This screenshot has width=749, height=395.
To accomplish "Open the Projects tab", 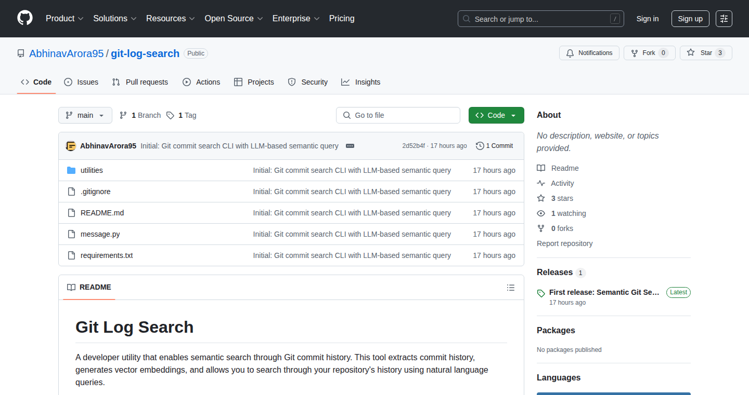I will 254,82.
